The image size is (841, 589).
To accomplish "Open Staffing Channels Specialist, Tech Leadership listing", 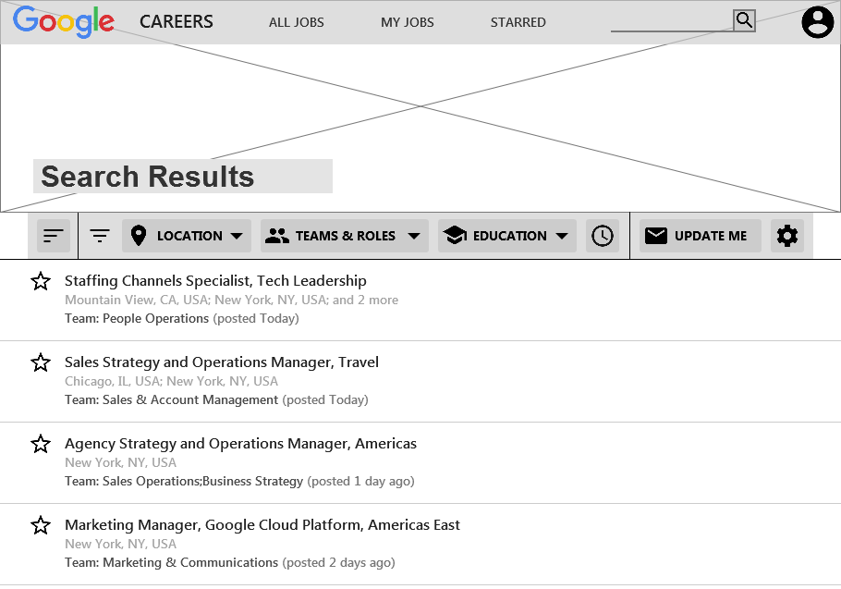I will 215,280.
